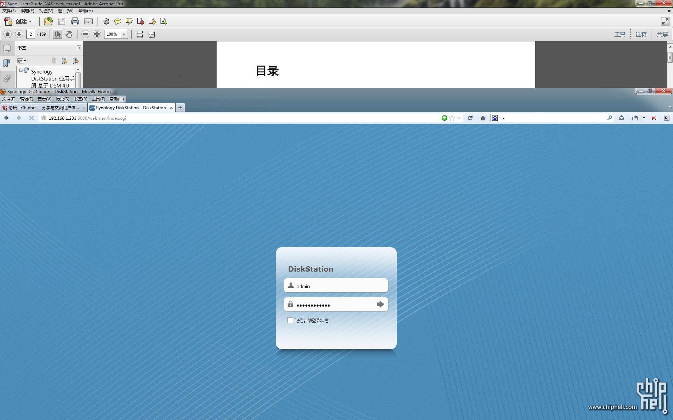Open Firefox 书签(B) menu
673x420 pixels.
80,99
